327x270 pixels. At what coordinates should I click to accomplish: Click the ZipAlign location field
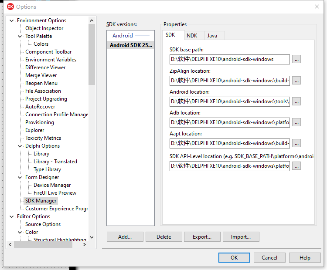coord(230,81)
